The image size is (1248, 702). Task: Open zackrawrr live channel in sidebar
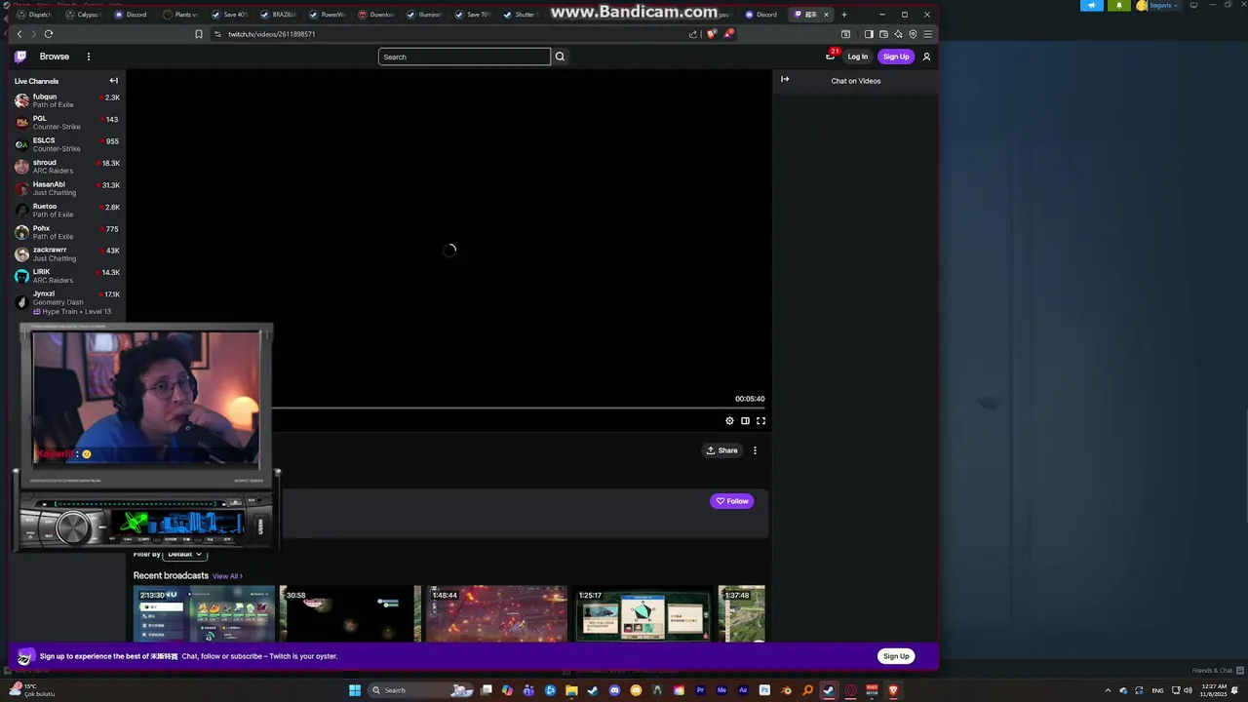[x=67, y=254]
